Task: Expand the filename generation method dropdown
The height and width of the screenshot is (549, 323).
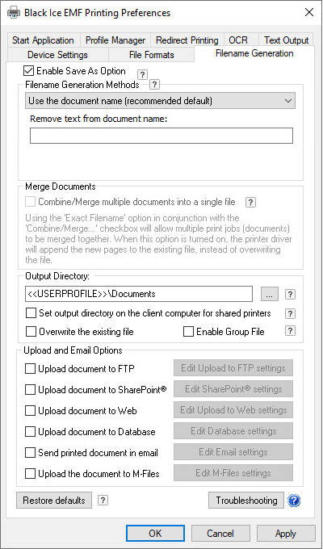Action: (x=161, y=101)
